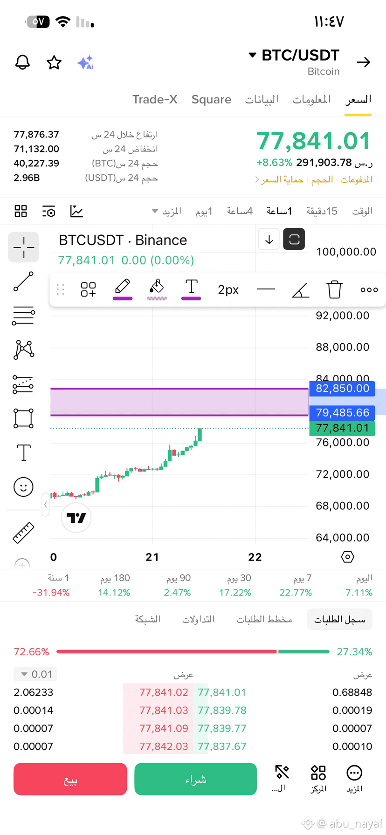386x835 pixels.
Task: Open more drawing options three dots
Action: pos(369,289)
